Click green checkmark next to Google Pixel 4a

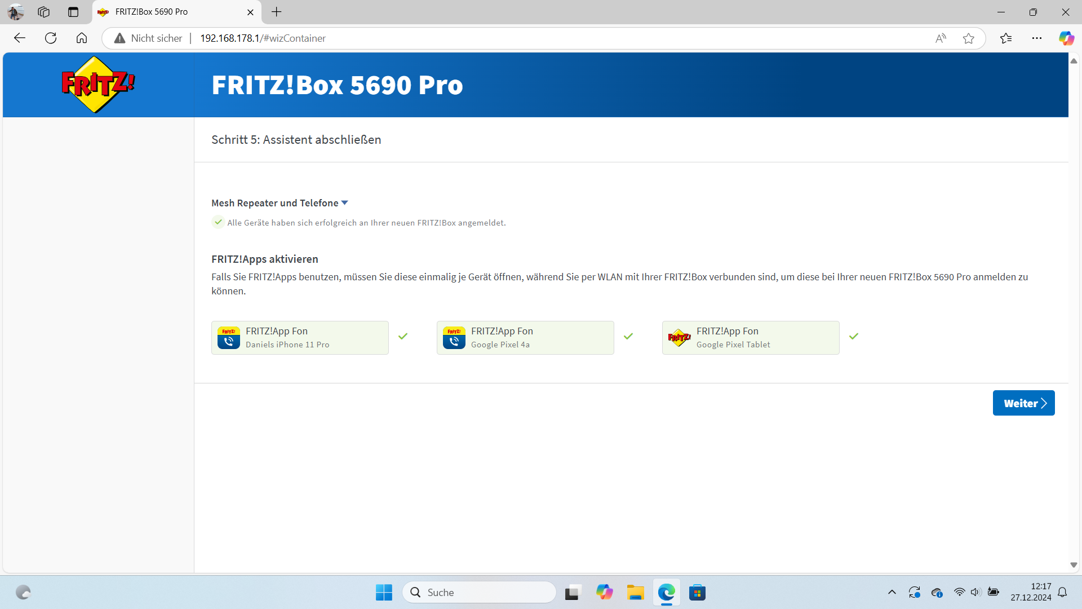click(x=628, y=336)
